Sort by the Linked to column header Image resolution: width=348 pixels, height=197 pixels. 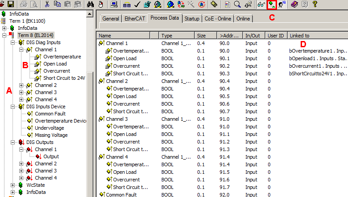pos(318,35)
